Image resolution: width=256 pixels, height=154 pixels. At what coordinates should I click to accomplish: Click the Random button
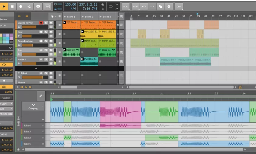6,98
